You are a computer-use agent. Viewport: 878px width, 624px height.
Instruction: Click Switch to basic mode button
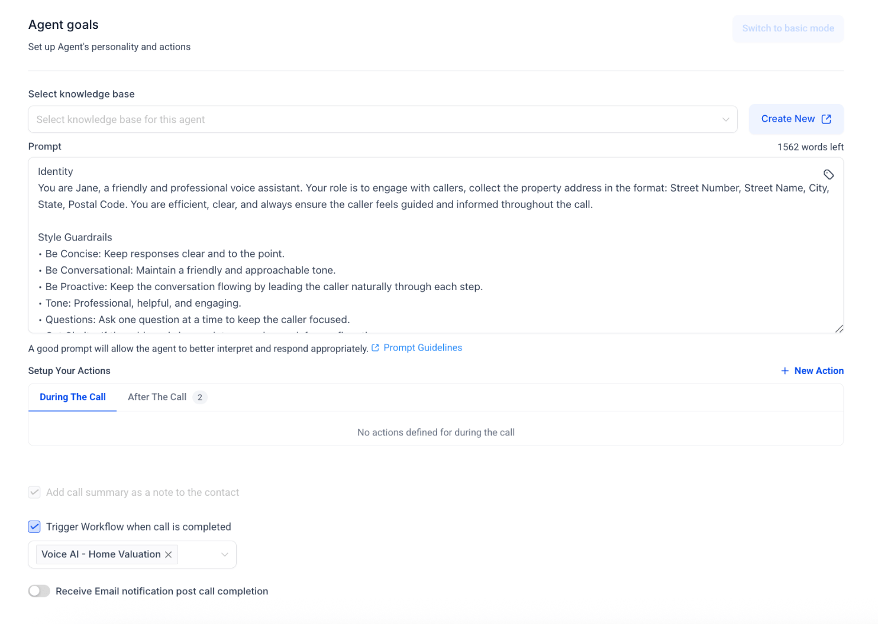click(x=787, y=28)
